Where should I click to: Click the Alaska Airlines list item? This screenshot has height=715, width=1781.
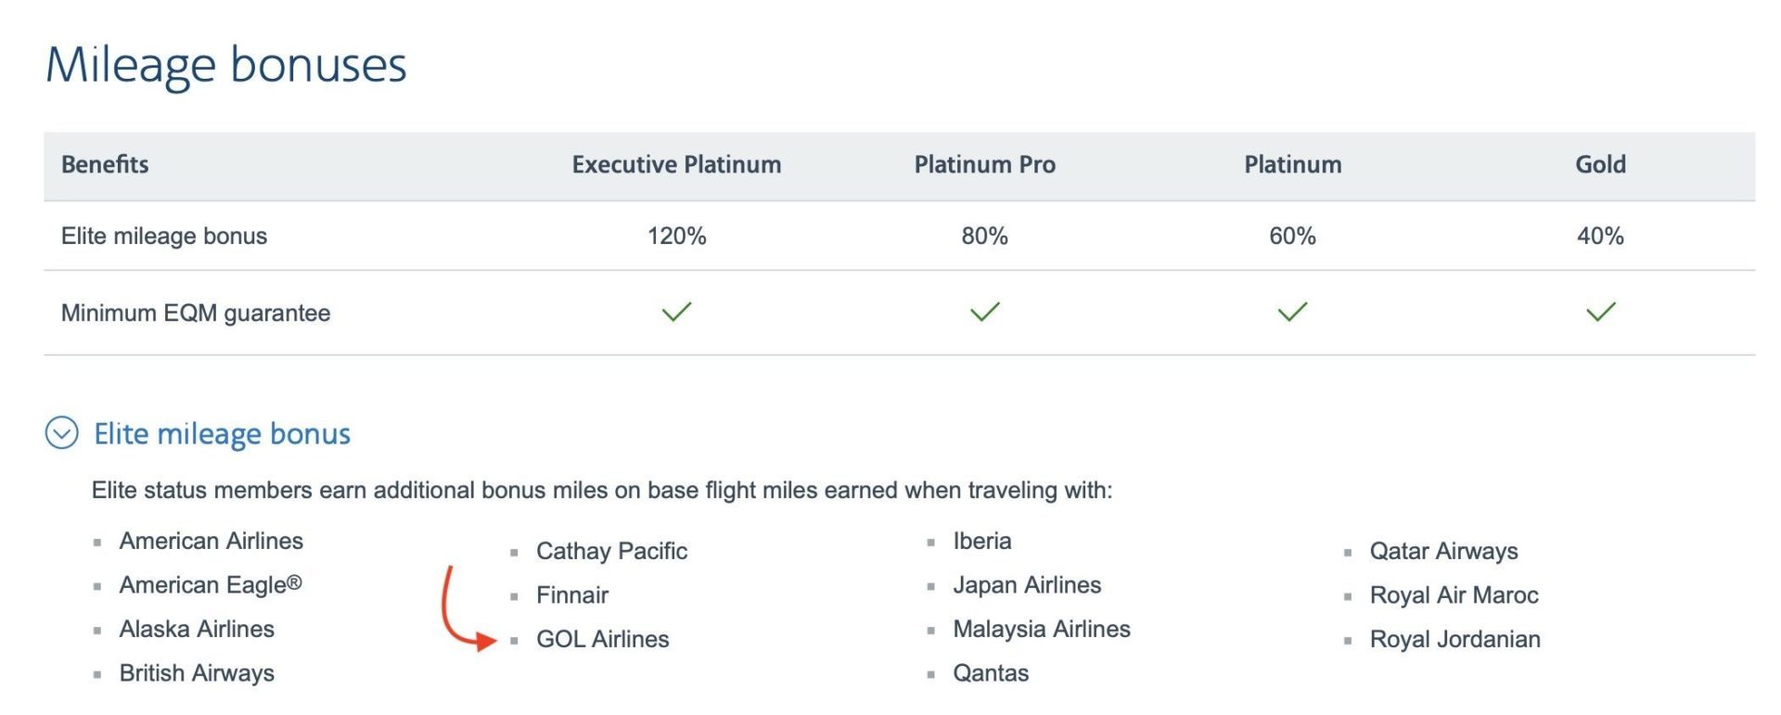coord(197,629)
